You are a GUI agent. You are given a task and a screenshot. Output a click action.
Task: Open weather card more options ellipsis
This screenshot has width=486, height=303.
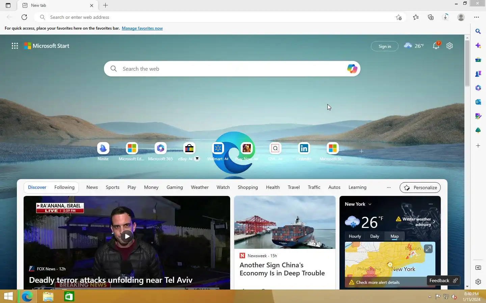click(x=430, y=204)
